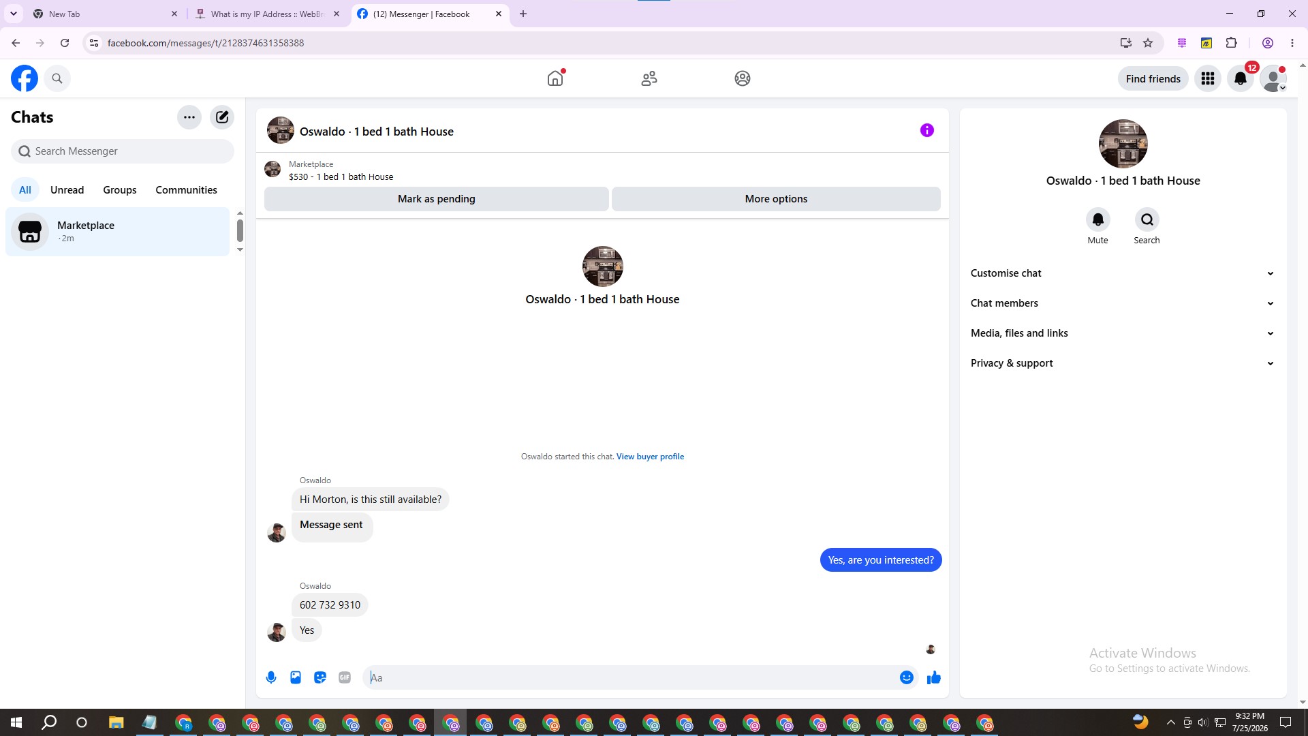The width and height of the screenshot is (1308, 736).
Task: Open the browser Extensions puzzle icon
Action: pyautogui.click(x=1231, y=43)
